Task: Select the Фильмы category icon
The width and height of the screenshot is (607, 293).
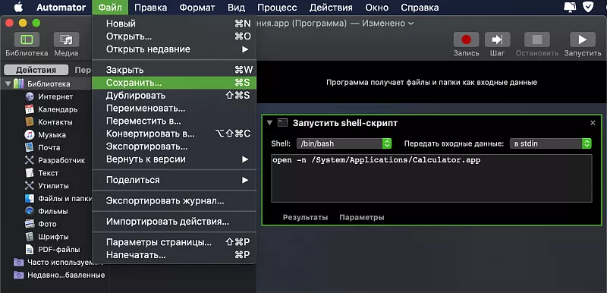Action: click(30, 211)
